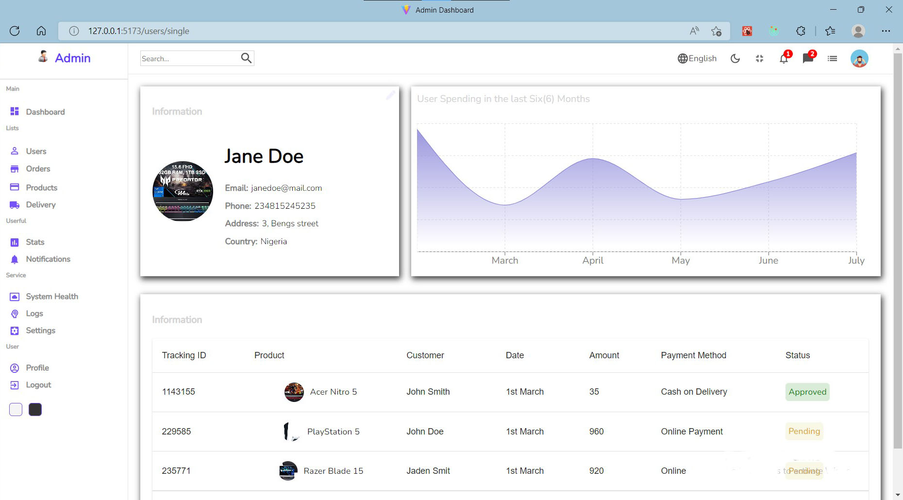Click Jane Doe's profile picture
Viewport: 903px width, 500px height.
point(183,191)
